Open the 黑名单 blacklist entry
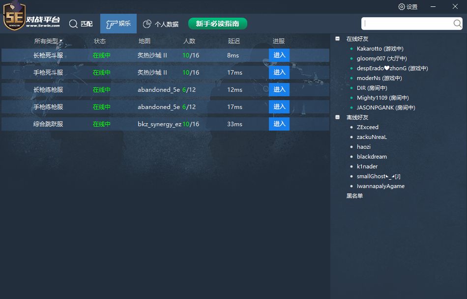Image resolution: width=467 pixels, height=299 pixels. [x=354, y=196]
